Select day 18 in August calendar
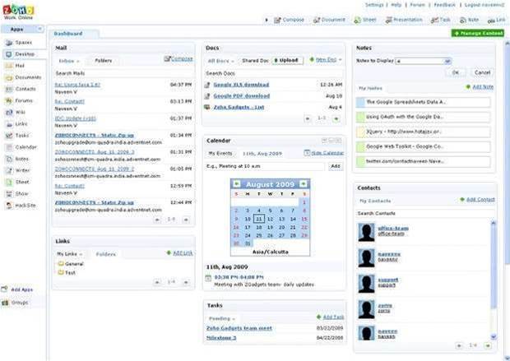The width and height of the screenshot is (510, 361). [x=259, y=227]
